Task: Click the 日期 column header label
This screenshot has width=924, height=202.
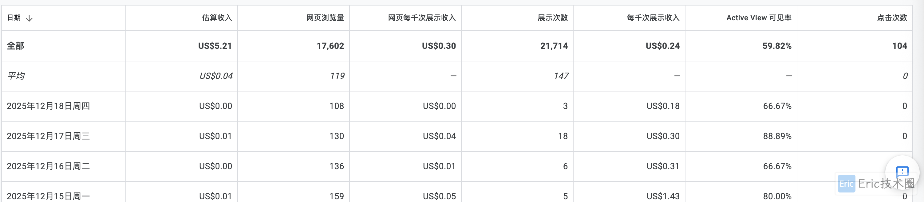Action: [x=14, y=18]
